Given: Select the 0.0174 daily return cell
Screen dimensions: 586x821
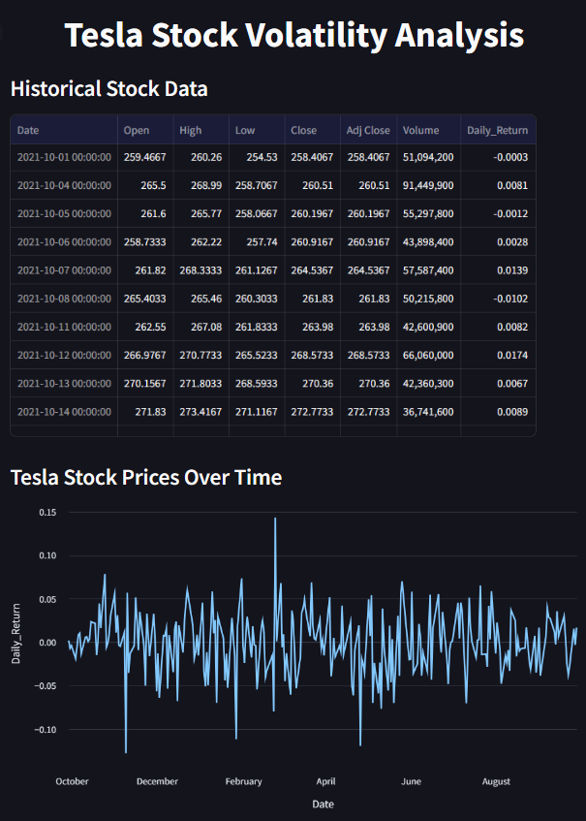Looking at the screenshot, I should point(510,356).
